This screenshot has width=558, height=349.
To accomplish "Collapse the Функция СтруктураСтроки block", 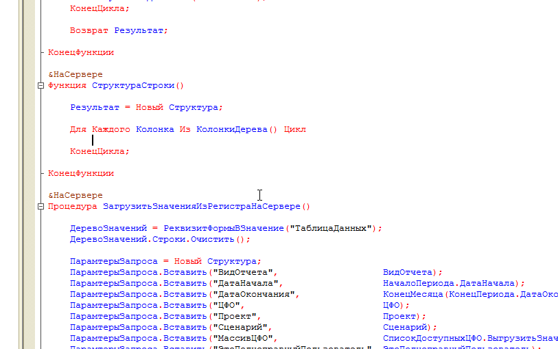I will pyautogui.click(x=40, y=85).
